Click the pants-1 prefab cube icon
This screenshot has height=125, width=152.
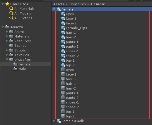coord(63,42)
